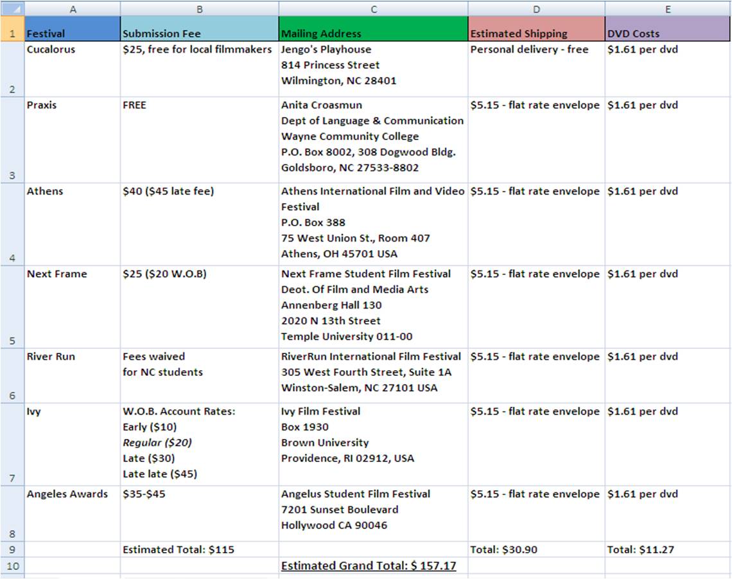732x579 pixels.
Task: Click the '$25, free for local filmmakers' cell
Action: pos(199,69)
